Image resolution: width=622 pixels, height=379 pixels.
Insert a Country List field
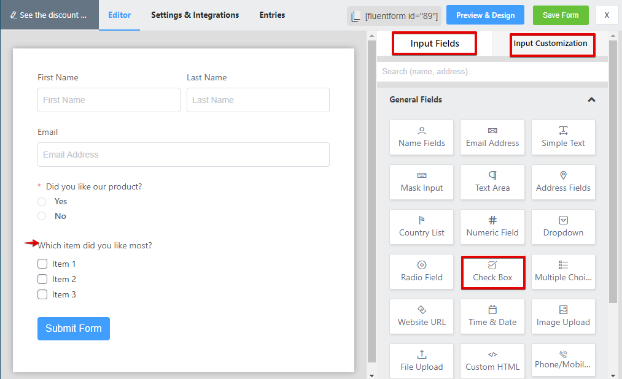coord(421,227)
